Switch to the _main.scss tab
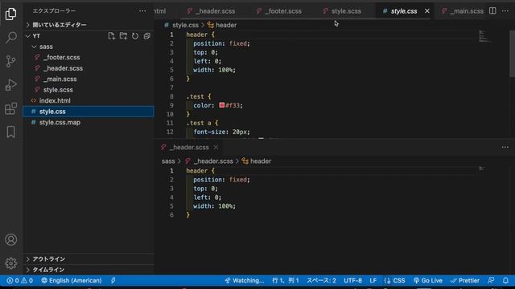Viewport: 515px width, 289px height. coord(463,11)
